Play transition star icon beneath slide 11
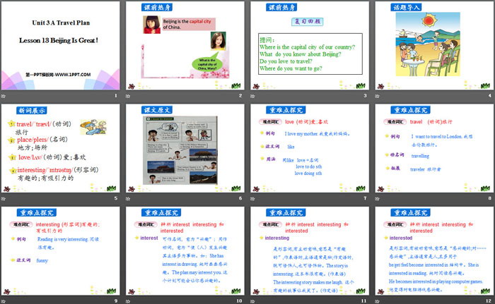 252,301
